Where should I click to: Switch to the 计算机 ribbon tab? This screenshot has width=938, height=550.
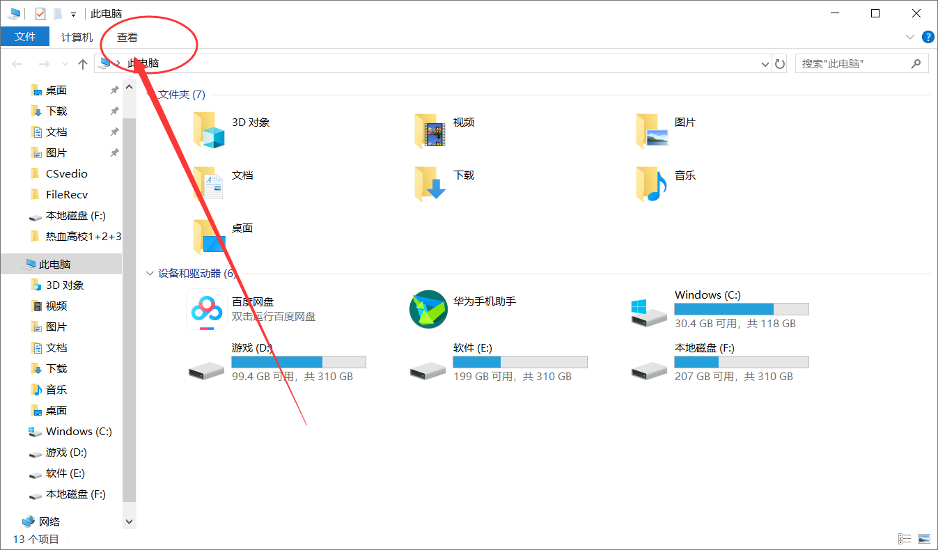tap(77, 37)
